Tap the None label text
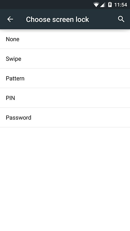130x231 pixels. click(x=13, y=39)
